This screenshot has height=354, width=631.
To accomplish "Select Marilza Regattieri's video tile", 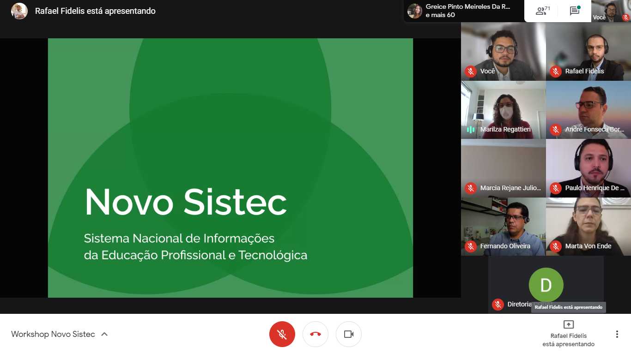I will pos(504,110).
